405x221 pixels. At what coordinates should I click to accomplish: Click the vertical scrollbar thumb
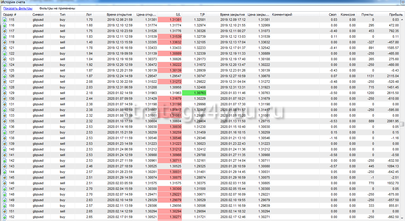(x=402, y=124)
